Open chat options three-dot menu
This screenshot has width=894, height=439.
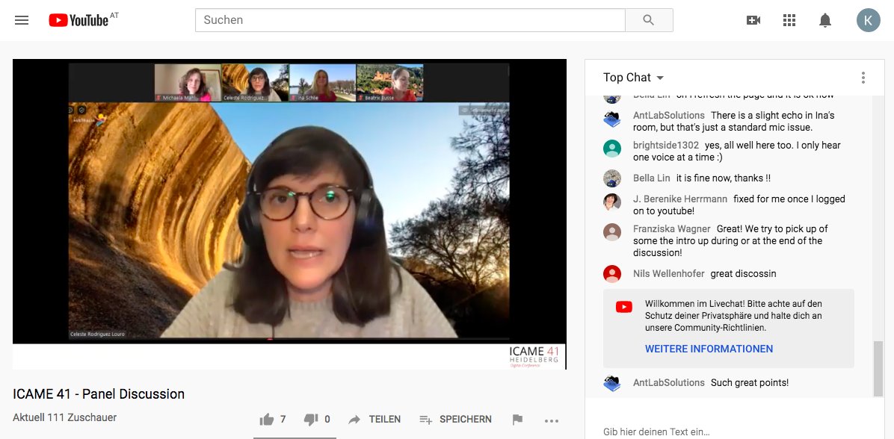pos(863,78)
